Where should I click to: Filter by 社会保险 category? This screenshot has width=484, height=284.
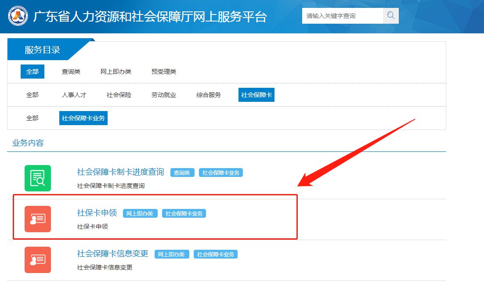119,95
